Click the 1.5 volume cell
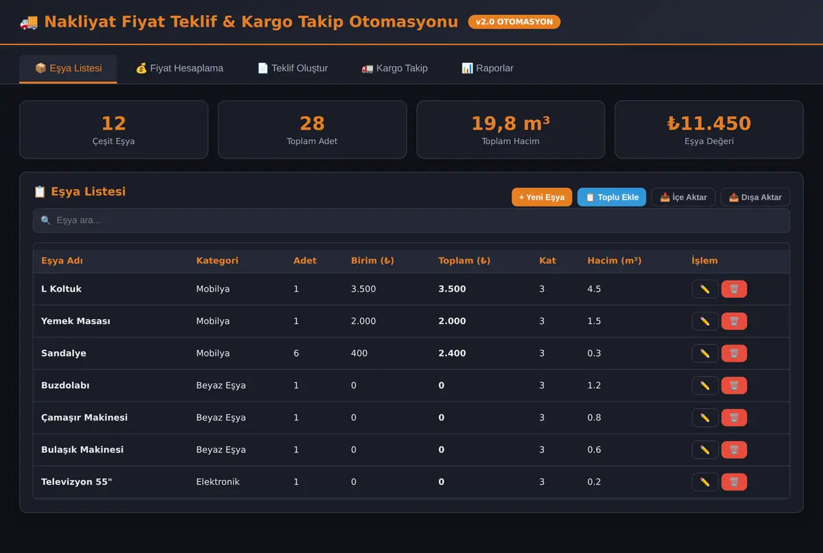This screenshot has height=553, width=823. [594, 321]
